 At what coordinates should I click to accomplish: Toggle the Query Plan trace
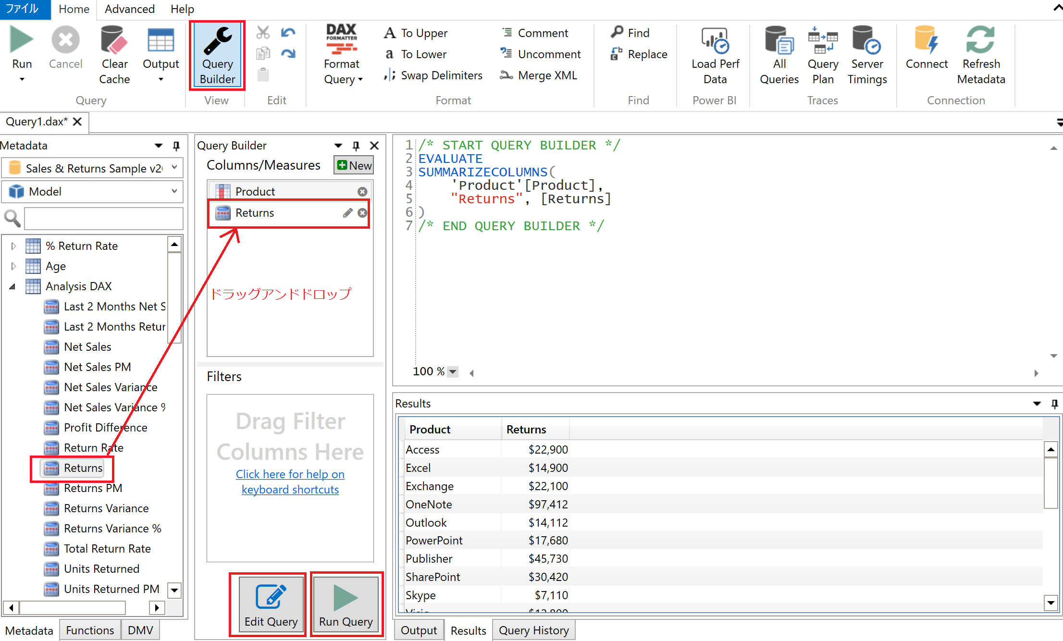pos(822,41)
